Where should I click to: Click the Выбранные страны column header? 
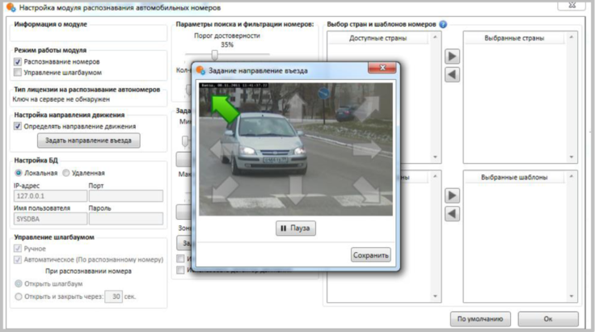(514, 38)
